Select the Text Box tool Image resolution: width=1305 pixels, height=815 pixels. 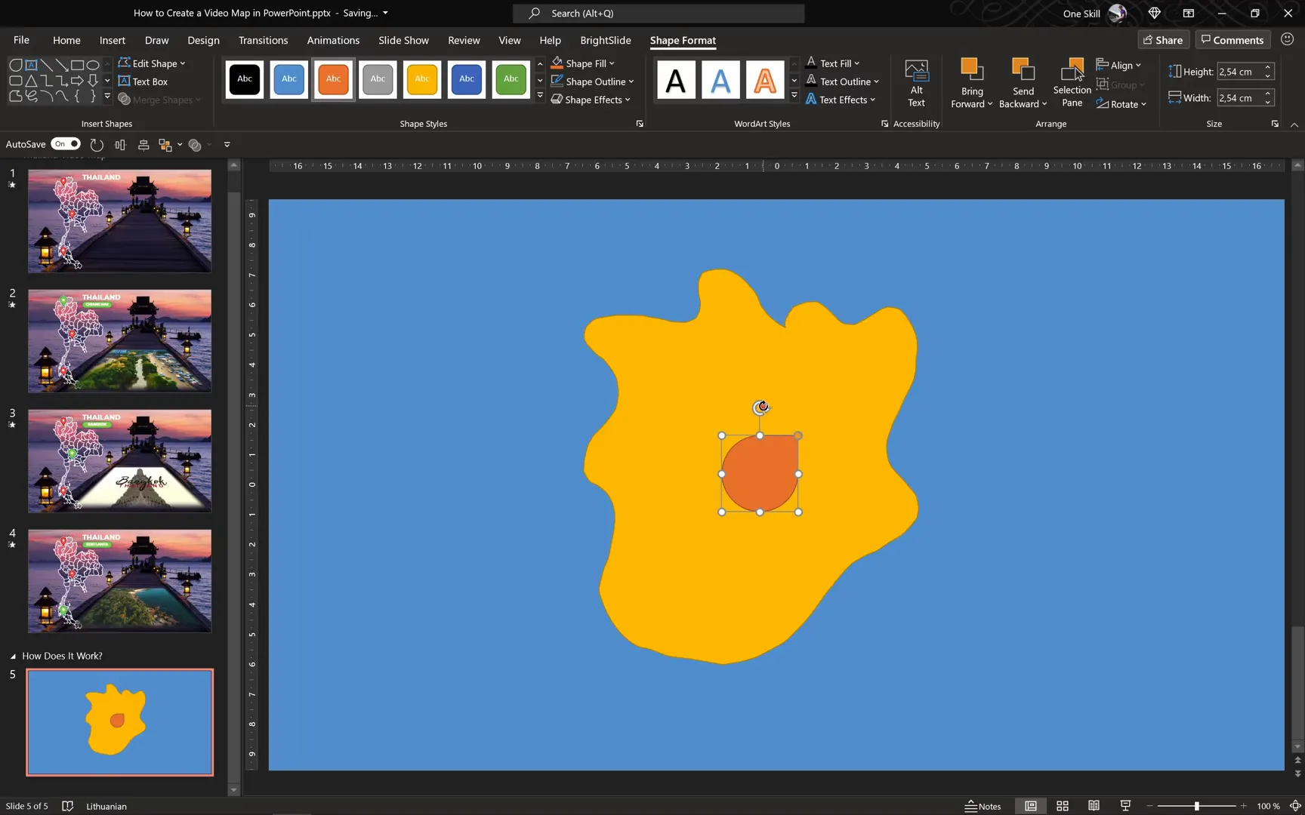[x=143, y=81]
